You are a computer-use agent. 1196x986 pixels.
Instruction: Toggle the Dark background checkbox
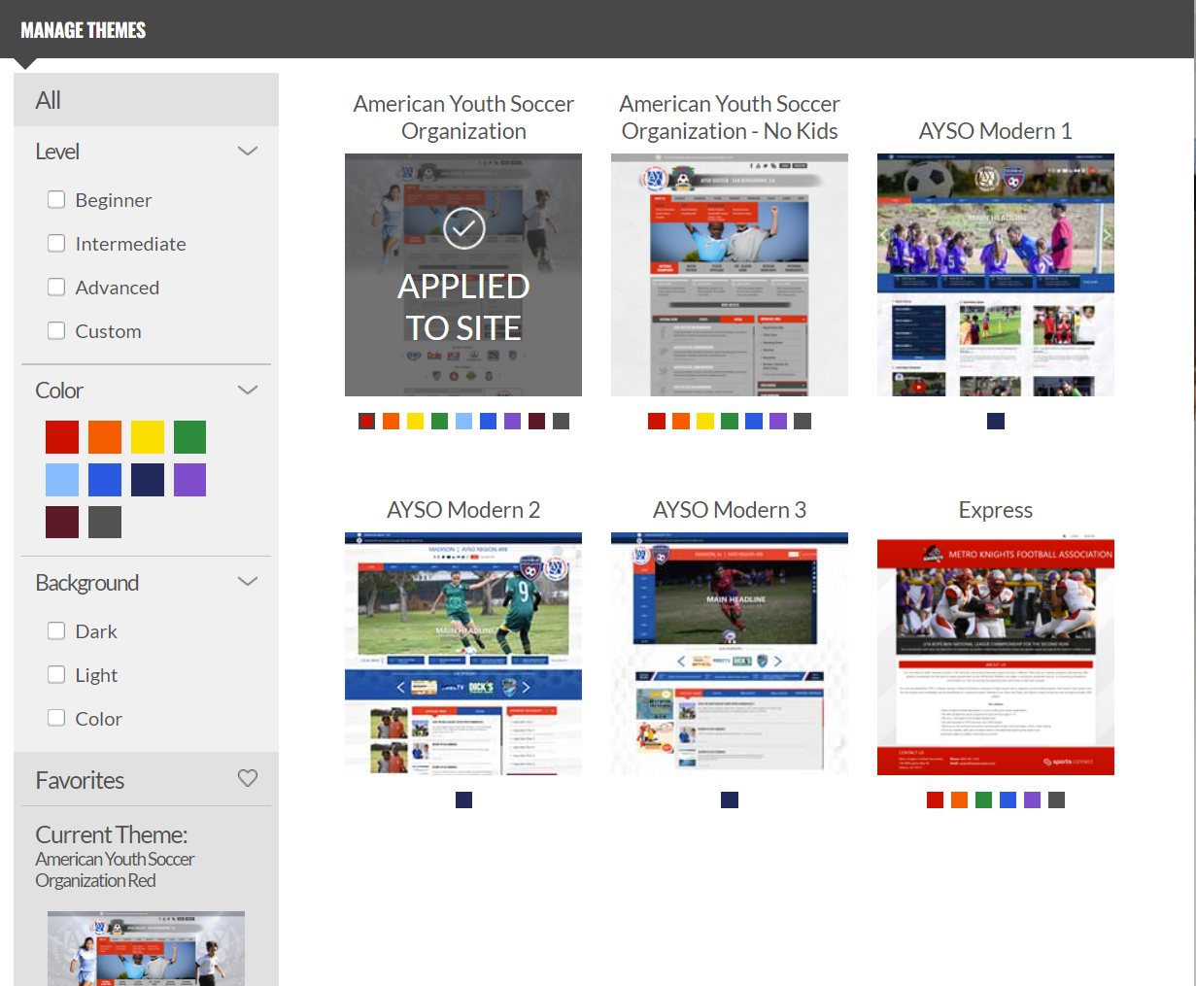pos(56,630)
